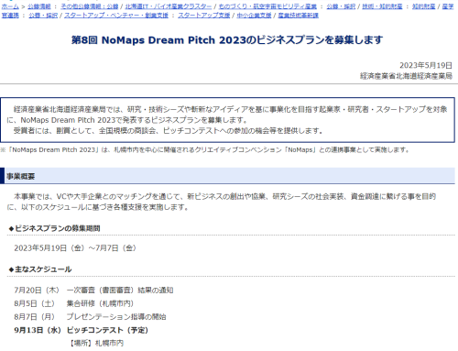The width and height of the screenshot is (458, 351).
Task: Click the period 2023年5月19日（金）～7月7日（金）
Action: coord(75,247)
